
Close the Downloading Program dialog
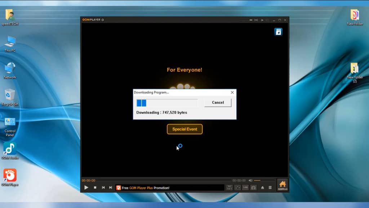point(232,92)
